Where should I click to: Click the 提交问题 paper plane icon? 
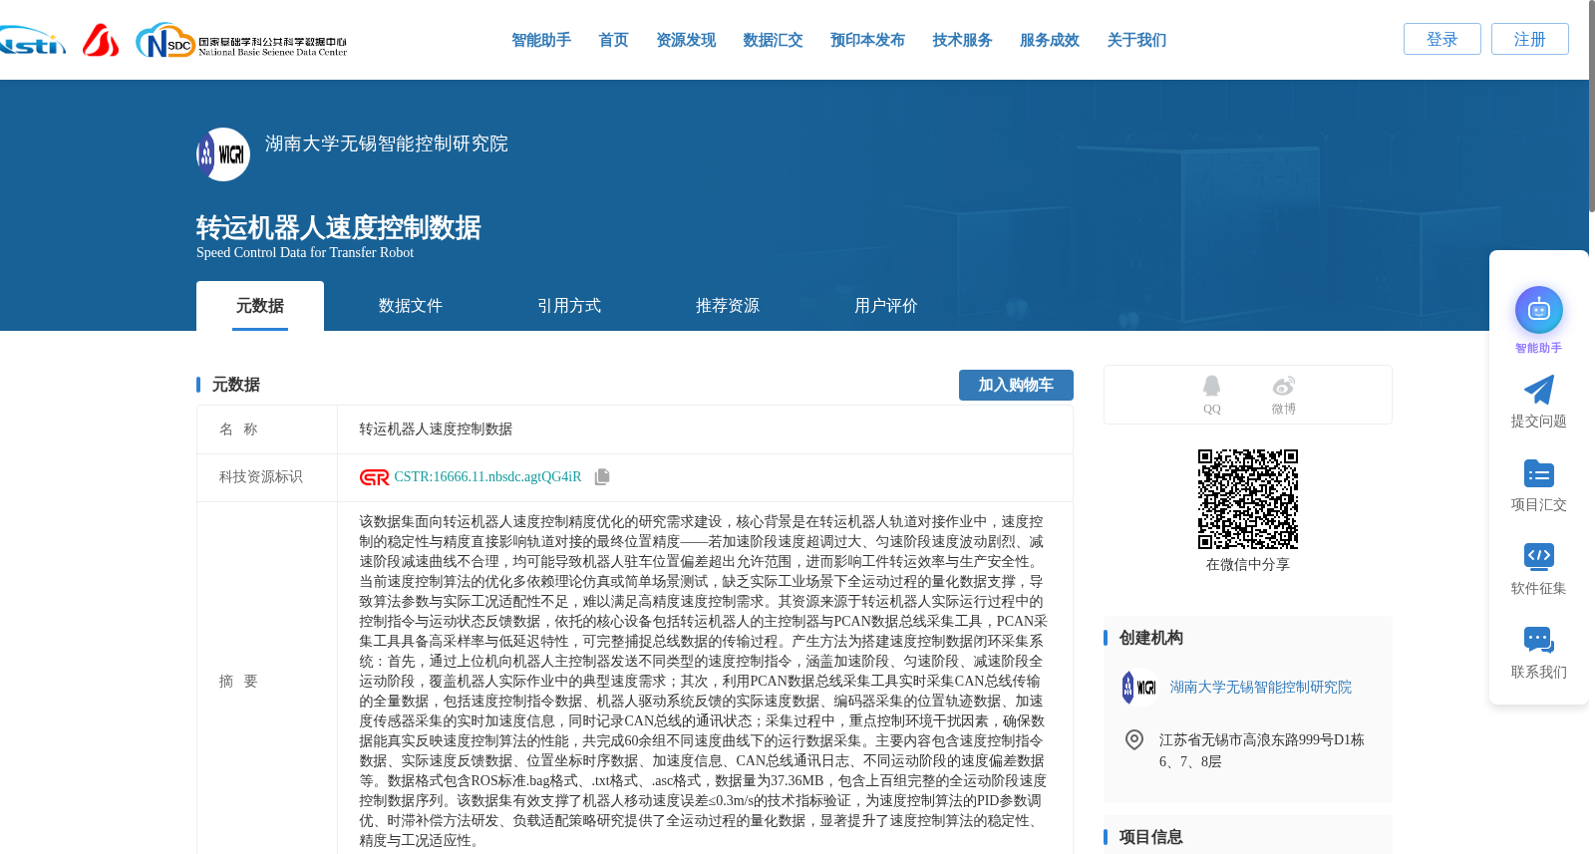(1538, 390)
